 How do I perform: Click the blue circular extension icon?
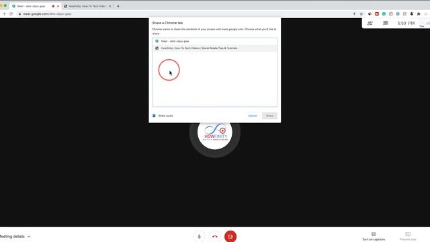pyautogui.click(x=398, y=13)
